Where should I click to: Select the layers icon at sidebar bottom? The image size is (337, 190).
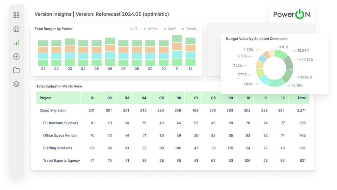16,84
